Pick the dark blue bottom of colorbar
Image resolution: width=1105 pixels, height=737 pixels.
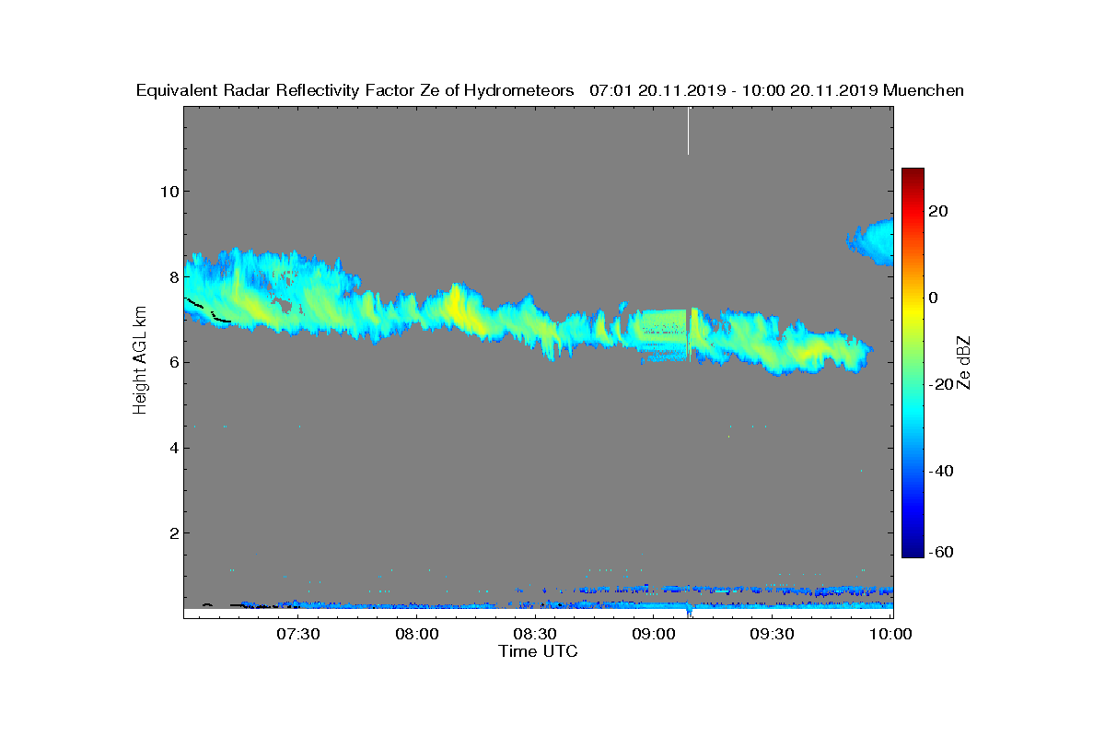(x=913, y=552)
